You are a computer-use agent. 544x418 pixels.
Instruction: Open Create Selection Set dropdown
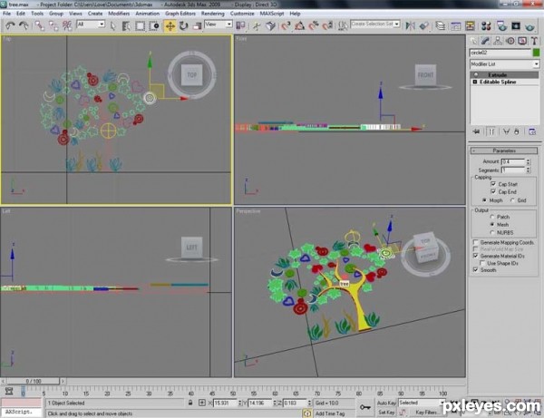pos(375,24)
